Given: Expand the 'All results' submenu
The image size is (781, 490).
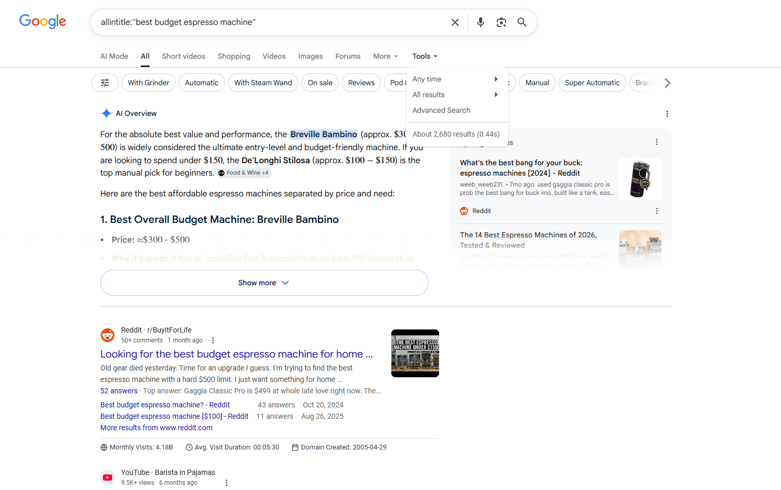Looking at the screenshot, I should [x=457, y=95].
